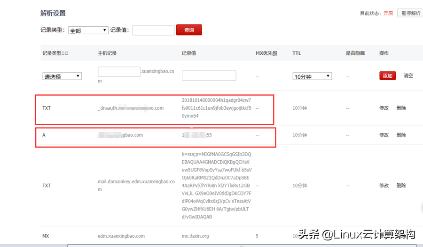Click the 记录类型 column header

(x=55, y=53)
